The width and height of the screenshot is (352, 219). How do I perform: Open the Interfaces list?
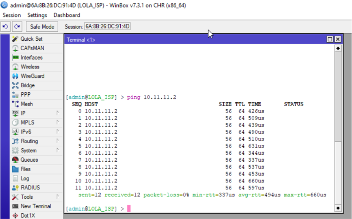click(31, 58)
